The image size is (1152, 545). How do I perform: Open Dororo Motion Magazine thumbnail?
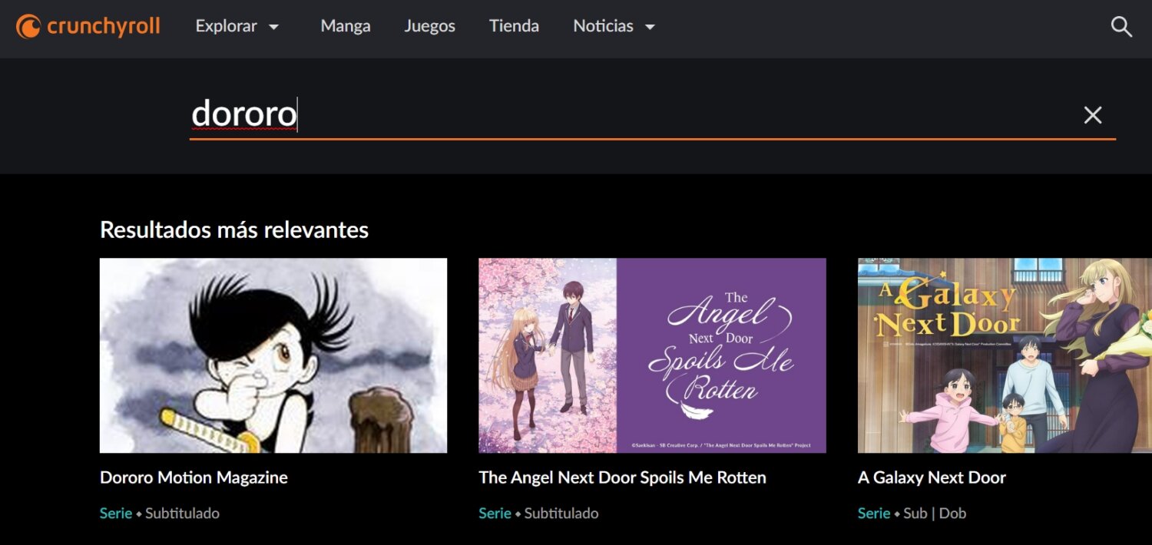273,355
